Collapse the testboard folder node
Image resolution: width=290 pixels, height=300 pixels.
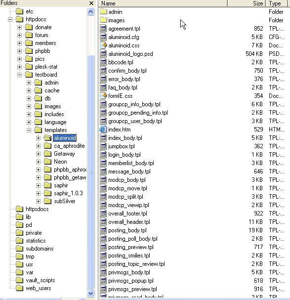(19, 75)
